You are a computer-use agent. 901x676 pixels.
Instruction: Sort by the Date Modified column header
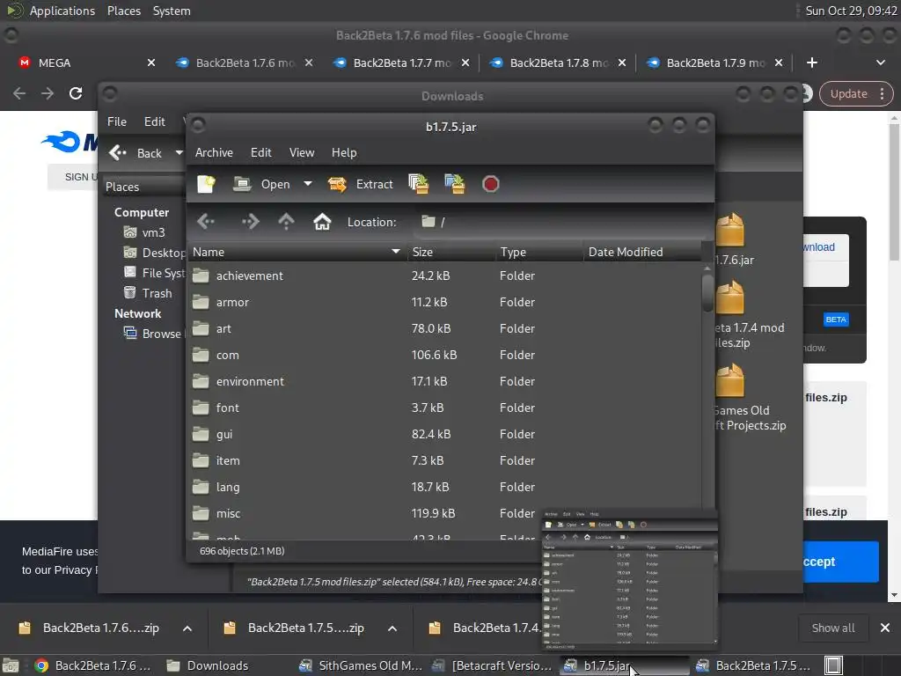point(641,252)
